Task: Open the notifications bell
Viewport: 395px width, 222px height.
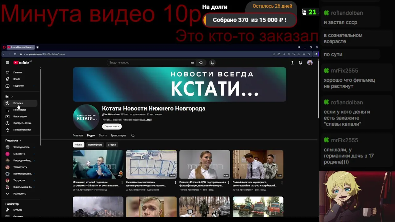Action: point(300,63)
